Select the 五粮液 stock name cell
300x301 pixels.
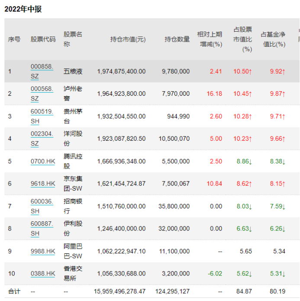[72, 71]
